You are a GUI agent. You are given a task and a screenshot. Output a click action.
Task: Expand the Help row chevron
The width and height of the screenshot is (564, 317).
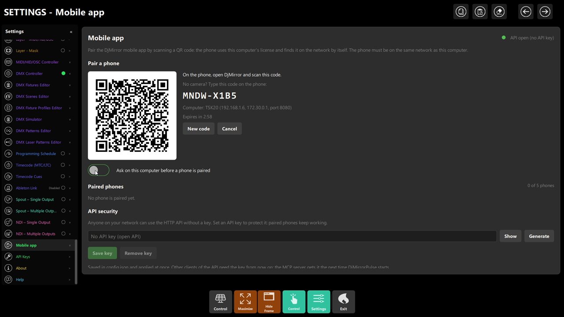coord(70,280)
